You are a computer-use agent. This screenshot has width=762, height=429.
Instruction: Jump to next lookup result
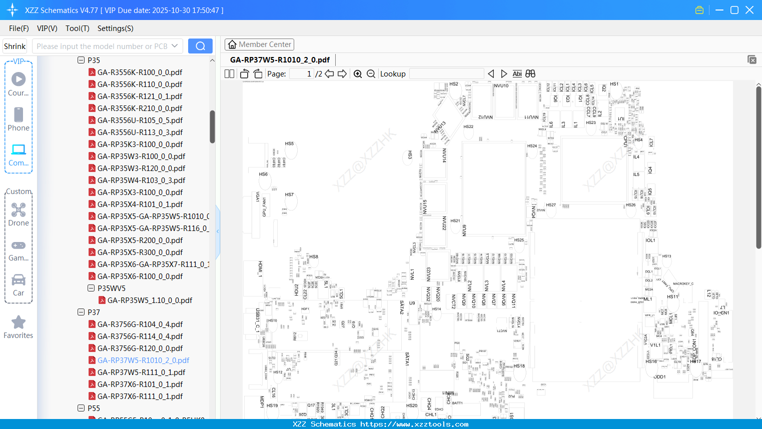tap(504, 74)
